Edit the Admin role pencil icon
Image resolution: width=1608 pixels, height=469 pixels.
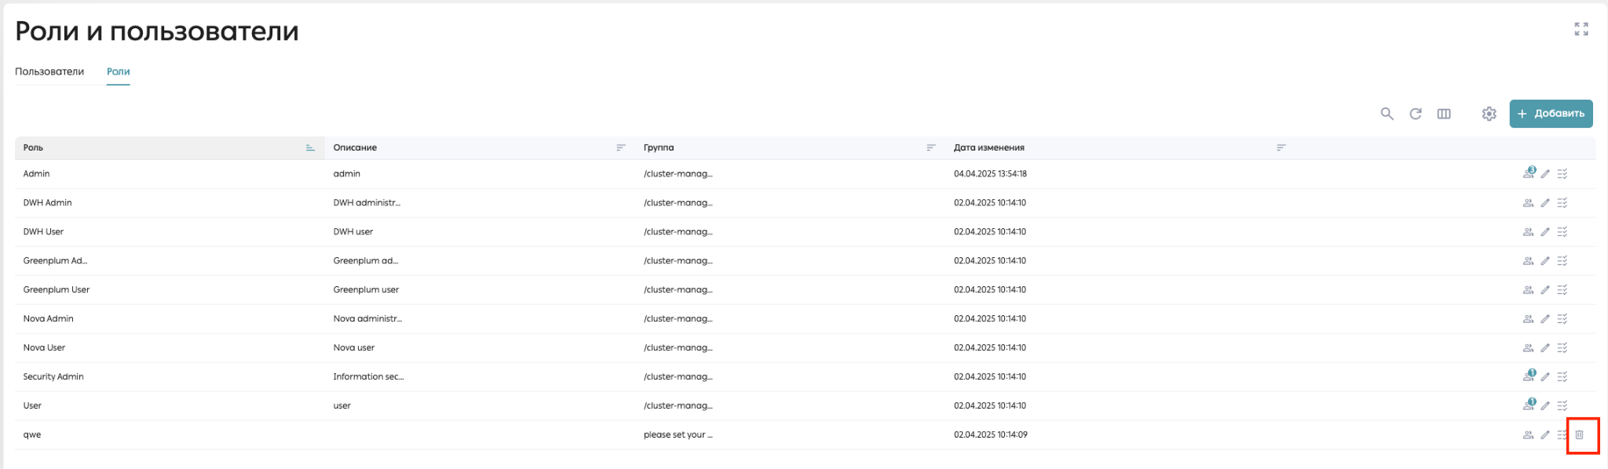click(x=1545, y=174)
